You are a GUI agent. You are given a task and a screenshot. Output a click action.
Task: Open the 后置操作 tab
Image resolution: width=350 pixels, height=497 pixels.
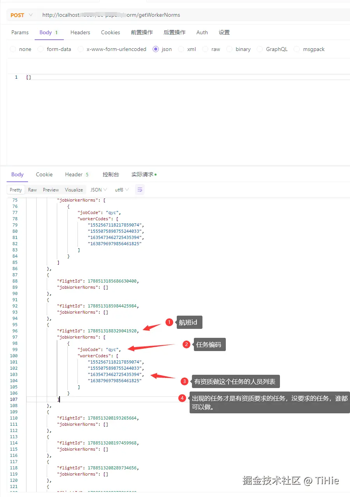click(x=174, y=32)
